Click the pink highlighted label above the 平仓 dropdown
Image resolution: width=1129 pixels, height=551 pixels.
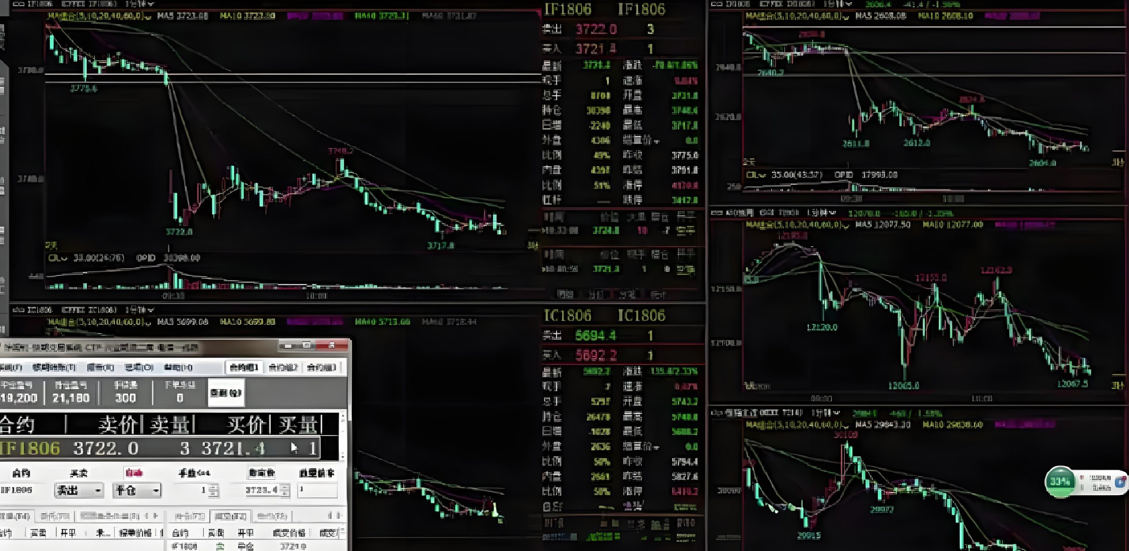(134, 473)
